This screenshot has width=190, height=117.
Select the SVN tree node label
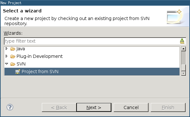pos(21,64)
